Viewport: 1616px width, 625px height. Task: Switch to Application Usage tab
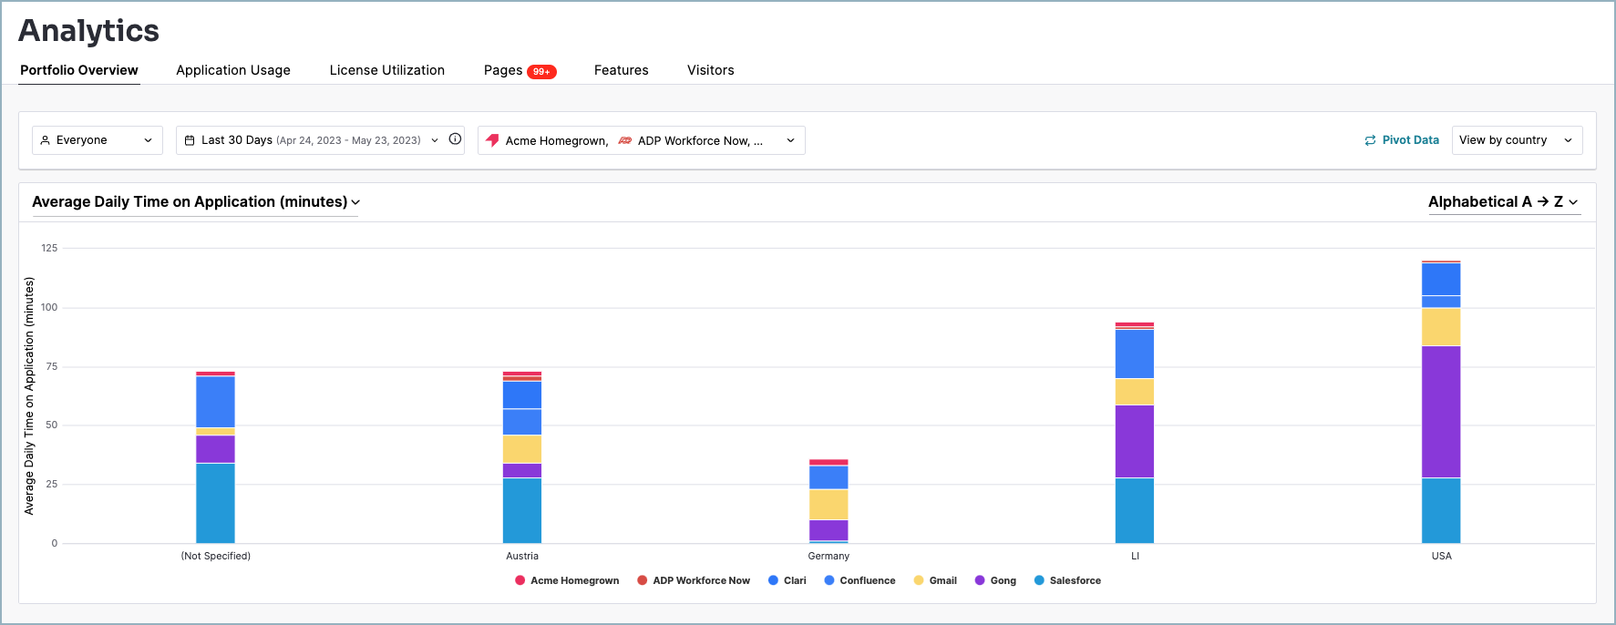(x=233, y=70)
